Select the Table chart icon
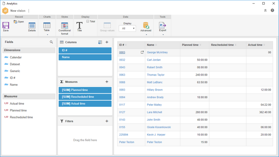 coord(47,25)
